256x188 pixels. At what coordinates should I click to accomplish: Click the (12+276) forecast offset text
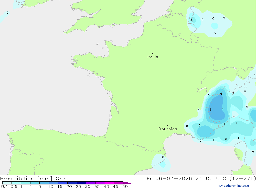[x=243, y=178]
